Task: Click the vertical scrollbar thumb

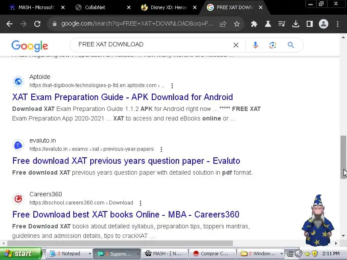Action: click(x=343, y=157)
